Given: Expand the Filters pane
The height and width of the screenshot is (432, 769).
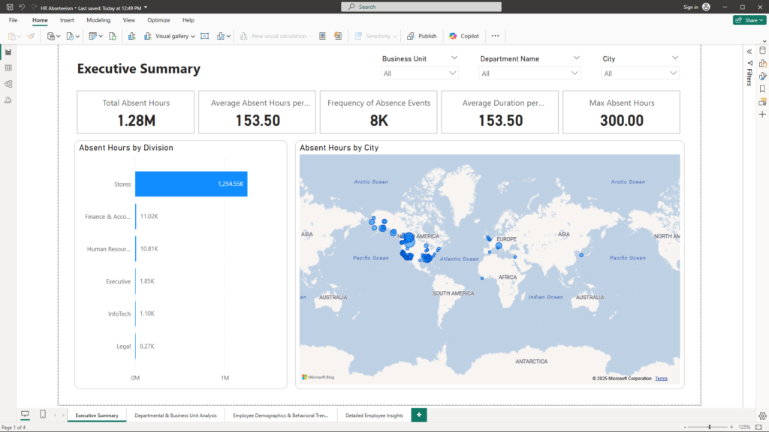Looking at the screenshot, I should click(x=749, y=51).
